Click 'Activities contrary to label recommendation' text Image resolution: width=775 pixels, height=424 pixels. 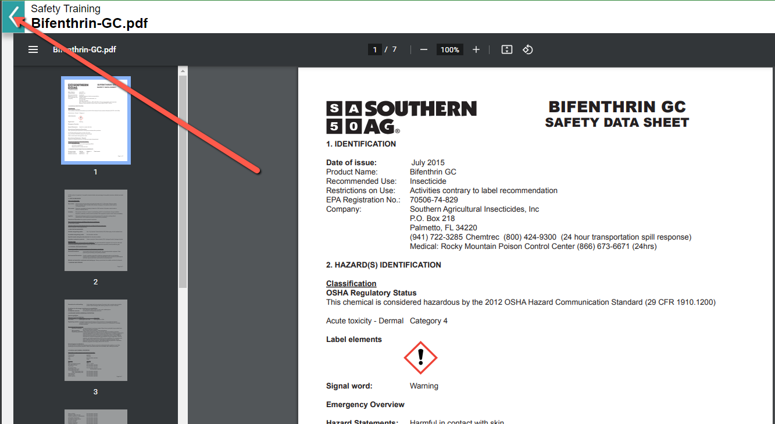click(484, 190)
